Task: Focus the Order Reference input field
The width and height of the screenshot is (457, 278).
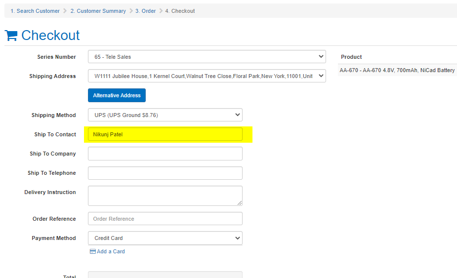Action: 165,219
